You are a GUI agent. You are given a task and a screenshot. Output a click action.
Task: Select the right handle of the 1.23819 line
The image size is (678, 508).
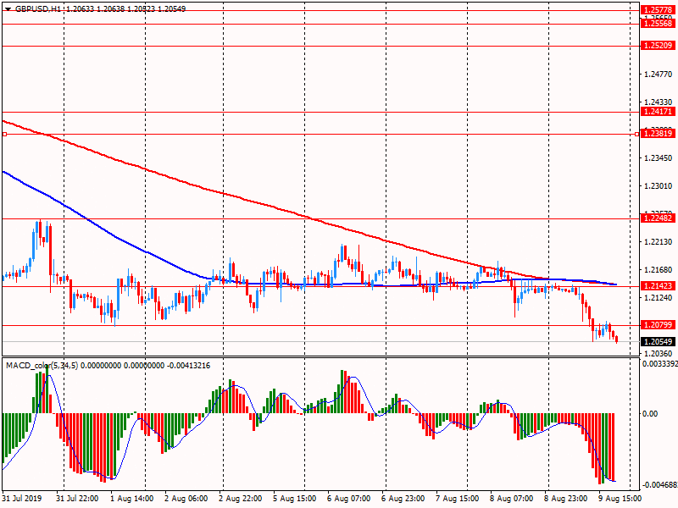637,135
